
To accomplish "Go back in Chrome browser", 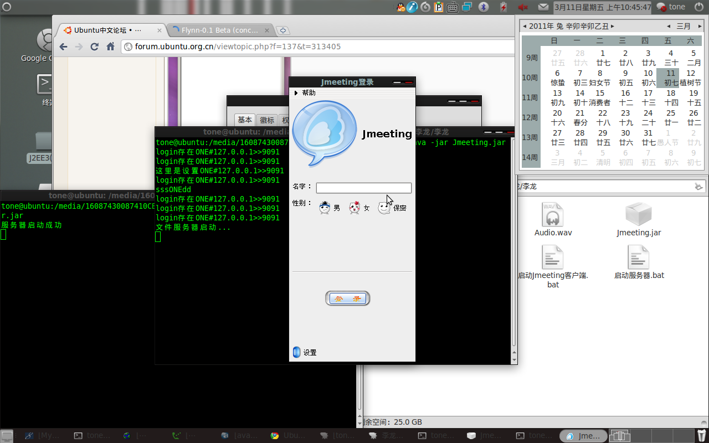I will [63, 47].
